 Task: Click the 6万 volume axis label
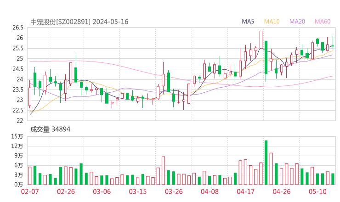(19, 165)
